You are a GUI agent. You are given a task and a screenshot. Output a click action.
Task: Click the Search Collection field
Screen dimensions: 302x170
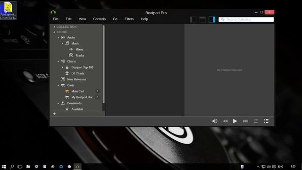[x=246, y=19]
